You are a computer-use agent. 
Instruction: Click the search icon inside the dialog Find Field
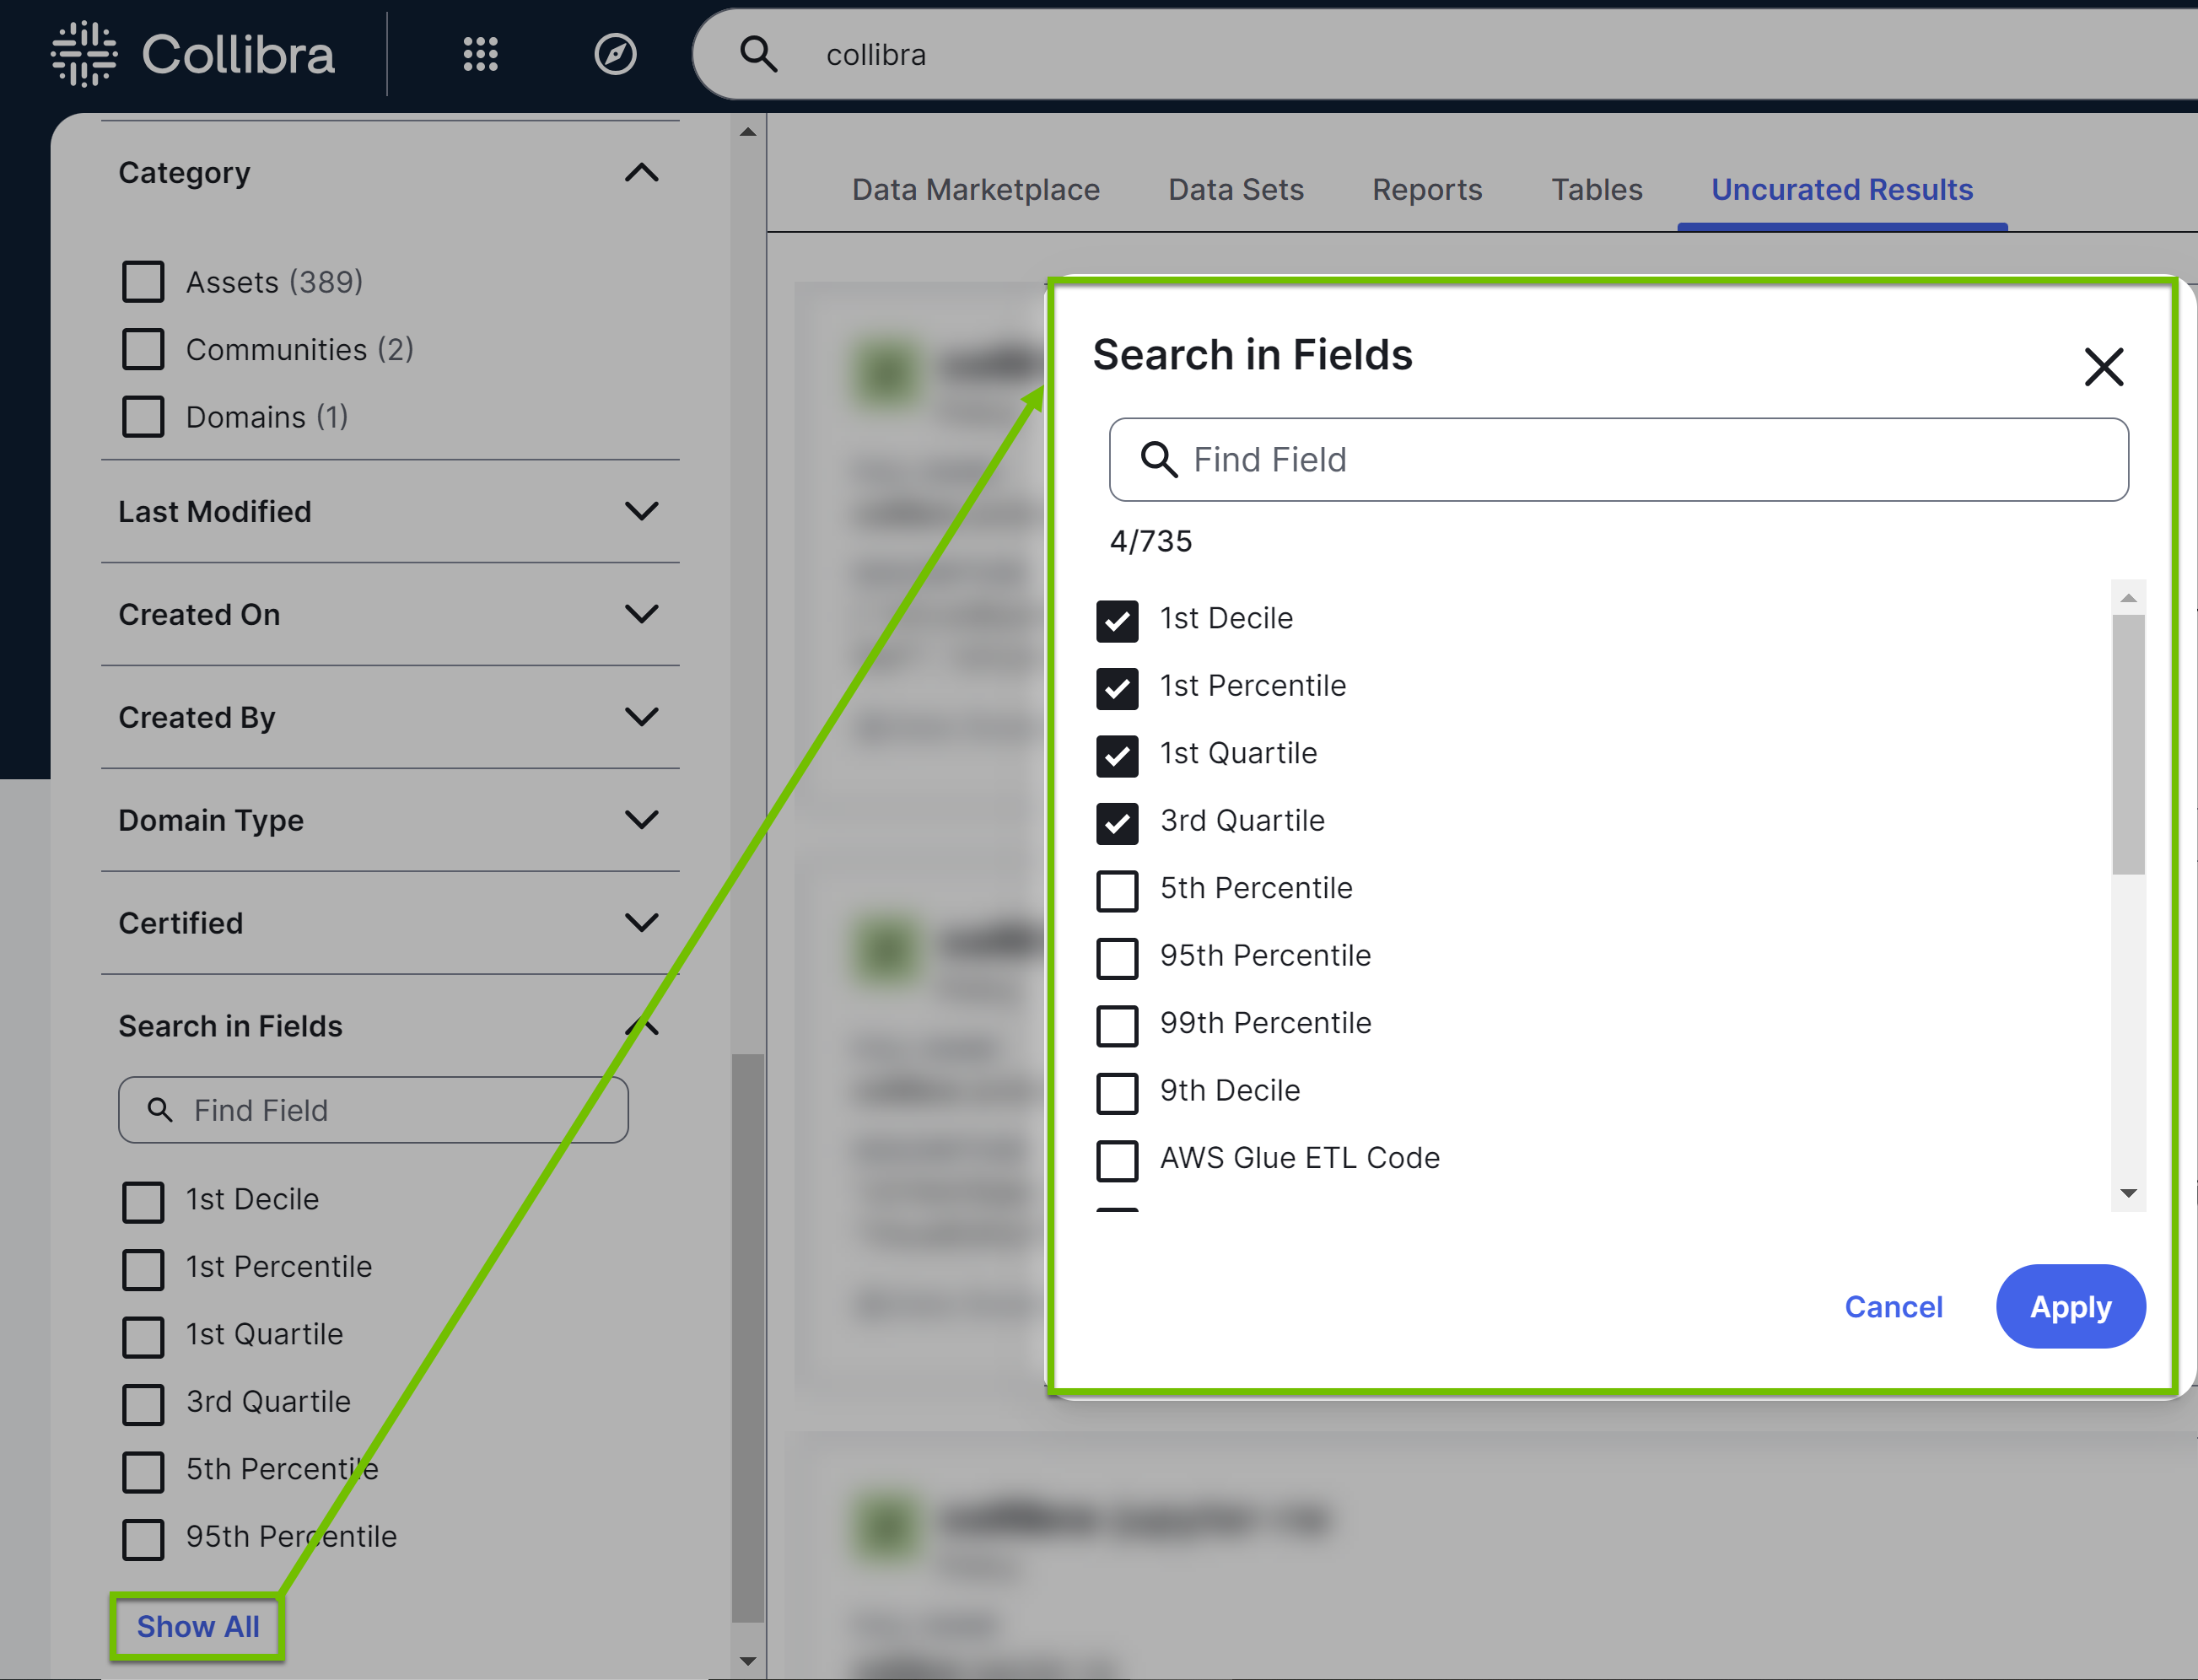1160,460
